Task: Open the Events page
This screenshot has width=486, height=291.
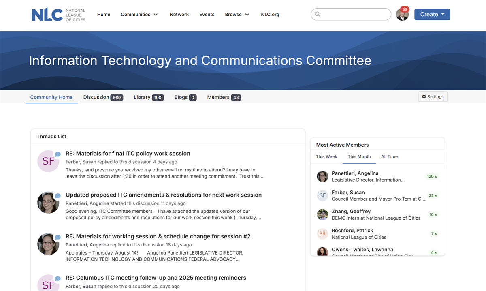Action: (x=207, y=15)
